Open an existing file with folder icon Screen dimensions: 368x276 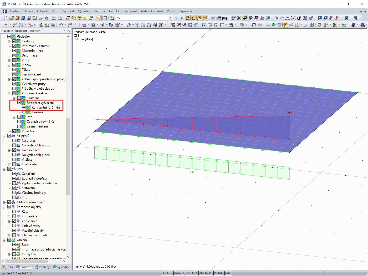(11, 18)
